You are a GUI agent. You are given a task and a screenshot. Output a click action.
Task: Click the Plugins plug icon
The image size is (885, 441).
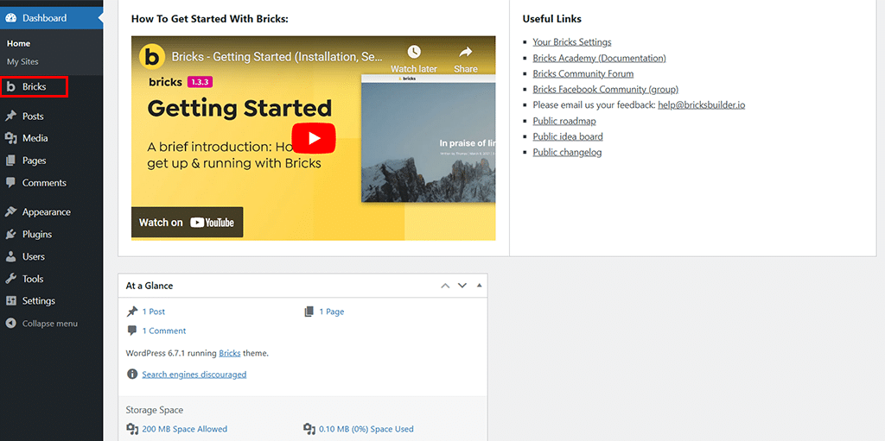10,234
